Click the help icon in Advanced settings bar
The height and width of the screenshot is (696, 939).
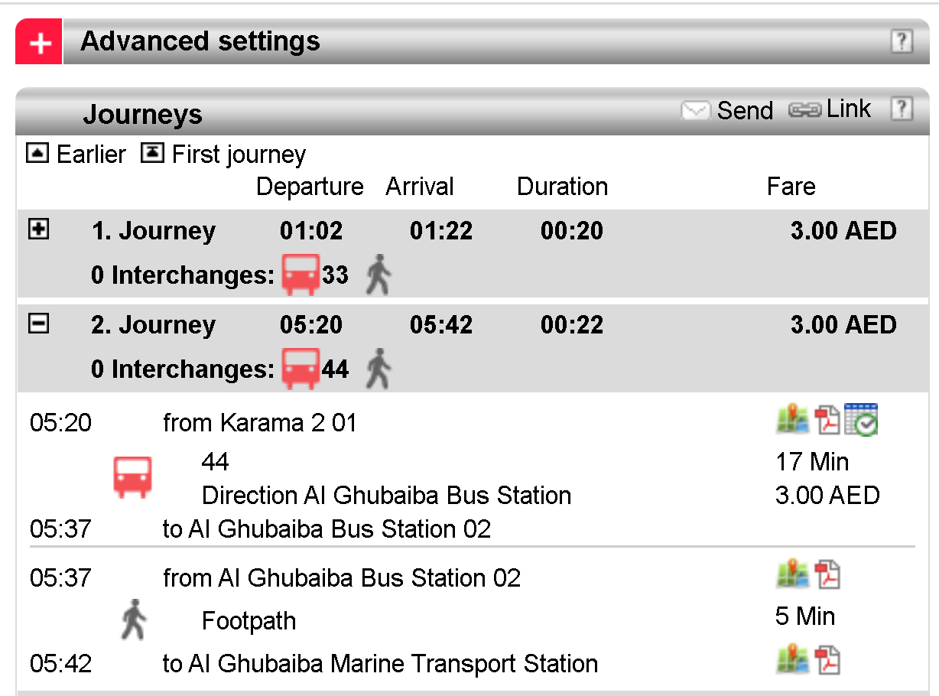pos(902,41)
